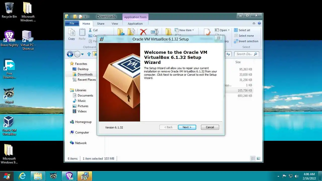Click the installer icon in Setup title bar
This screenshot has height=181, width=322.
(101, 39)
